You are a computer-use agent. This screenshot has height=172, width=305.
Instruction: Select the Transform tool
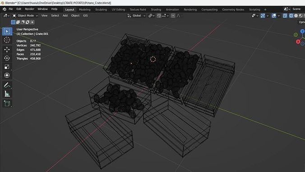(x=7, y=75)
